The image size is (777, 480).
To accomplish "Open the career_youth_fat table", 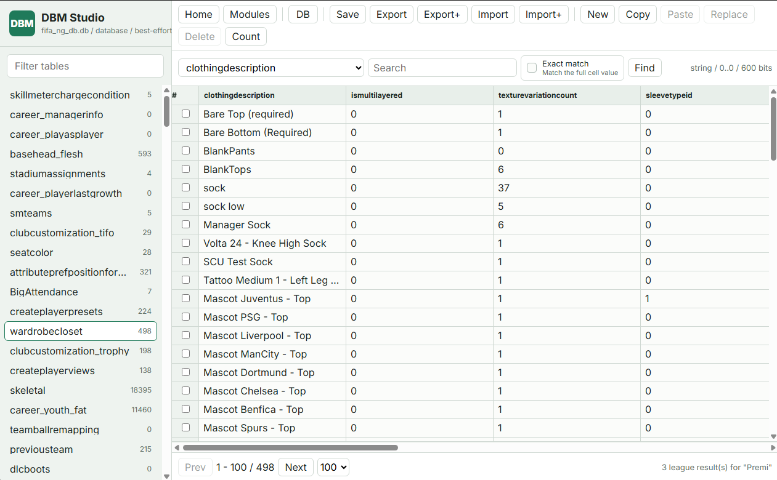I will click(81, 410).
